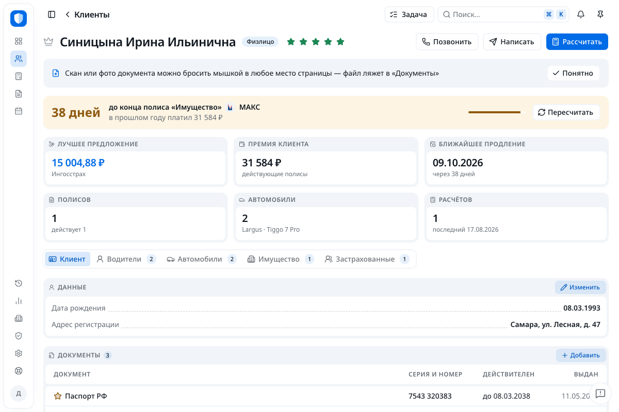Click the Задача button
Viewport: 619px width, 412px height.
click(x=409, y=14)
